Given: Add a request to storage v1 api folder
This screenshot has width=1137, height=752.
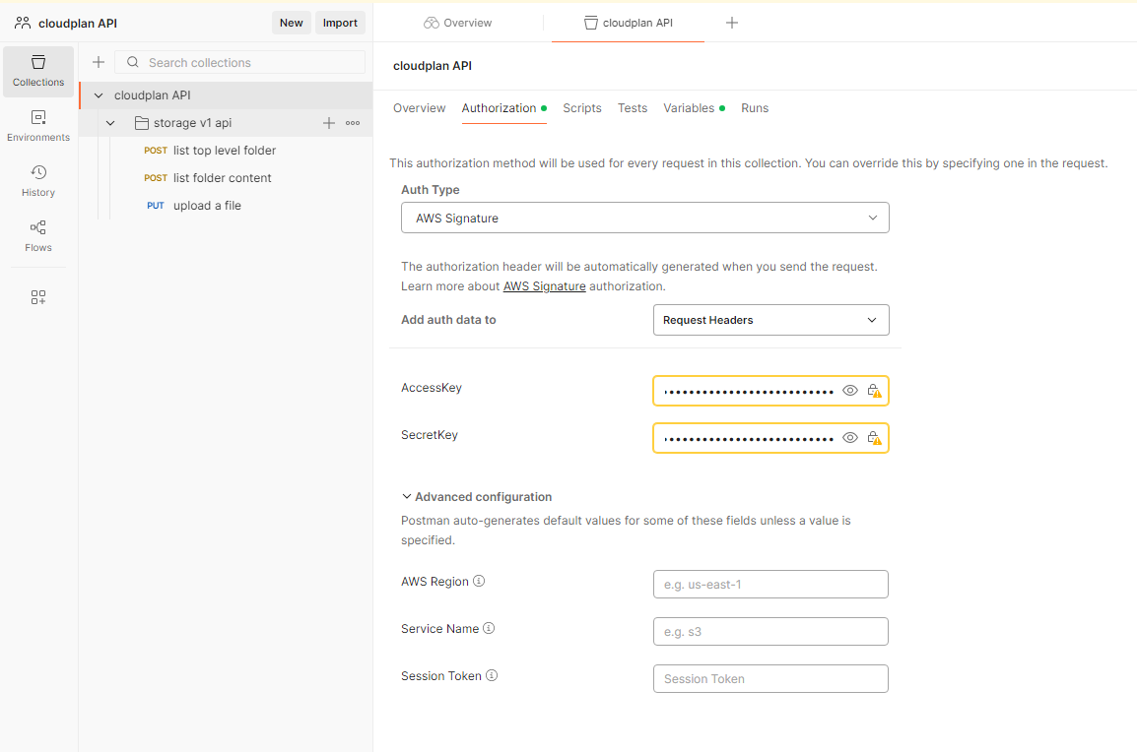Looking at the screenshot, I should coord(329,123).
